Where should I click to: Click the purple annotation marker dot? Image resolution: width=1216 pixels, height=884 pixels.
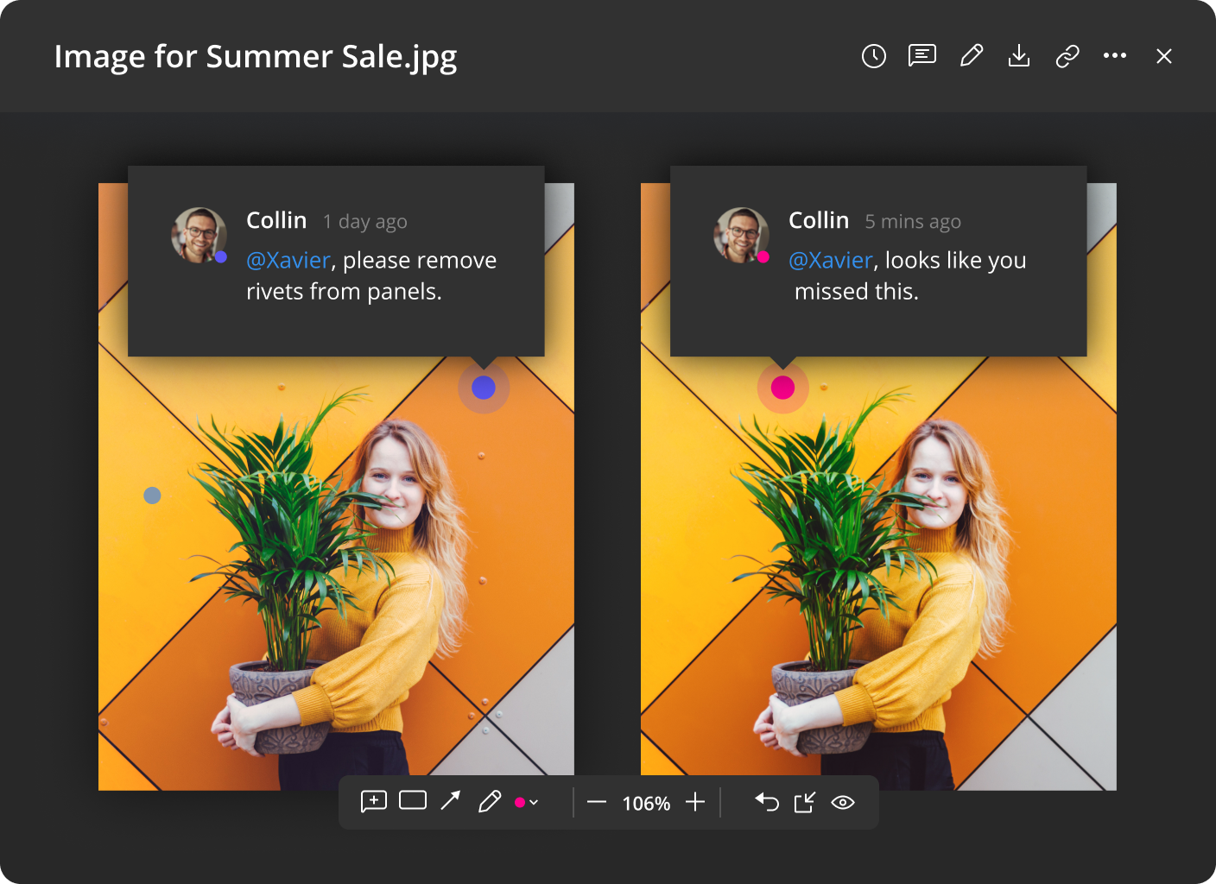coord(484,388)
